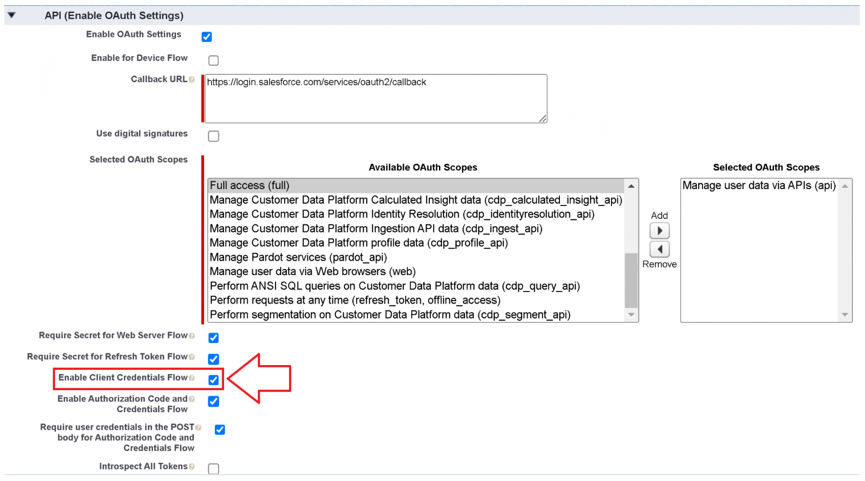The width and height of the screenshot is (865, 481).
Task: Select Manage user data via APIs in Selected Scopes
Action: (x=759, y=186)
